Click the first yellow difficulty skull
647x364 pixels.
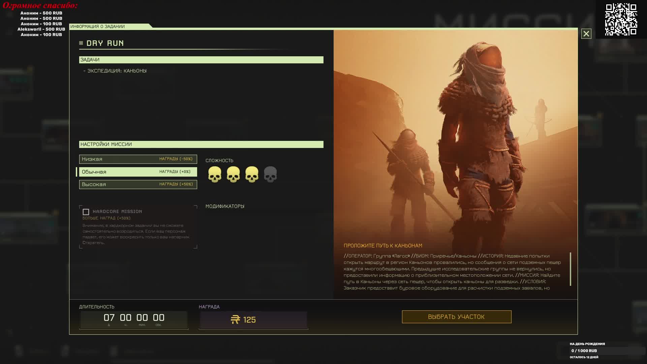click(x=215, y=174)
